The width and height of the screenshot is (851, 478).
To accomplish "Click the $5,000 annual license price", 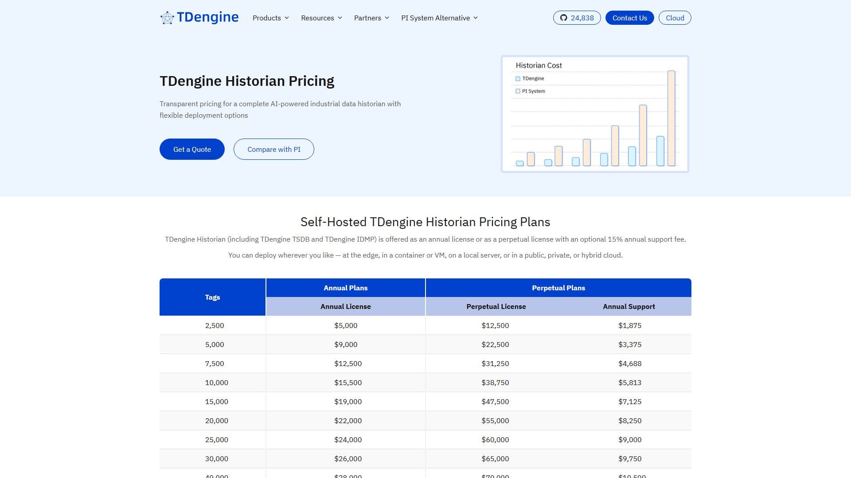I will pyautogui.click(x=346, y=325).
